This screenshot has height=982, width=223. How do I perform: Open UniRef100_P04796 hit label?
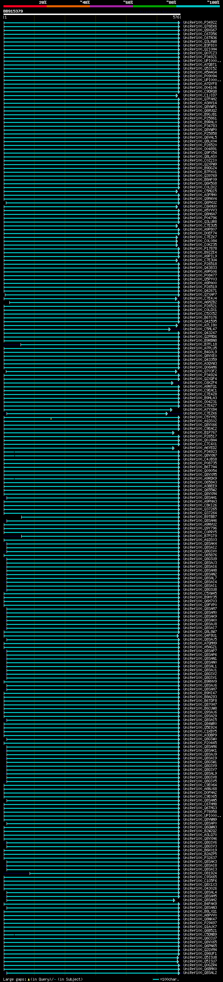tap(200, 218)
